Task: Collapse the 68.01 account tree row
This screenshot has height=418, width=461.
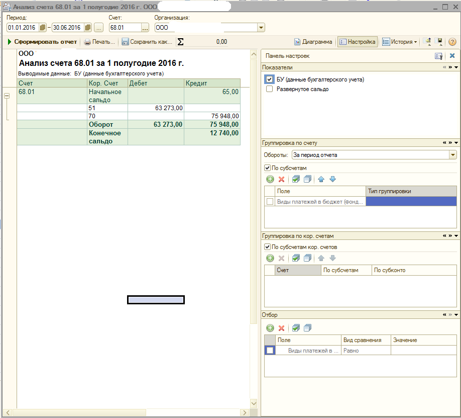Action: 7,96
